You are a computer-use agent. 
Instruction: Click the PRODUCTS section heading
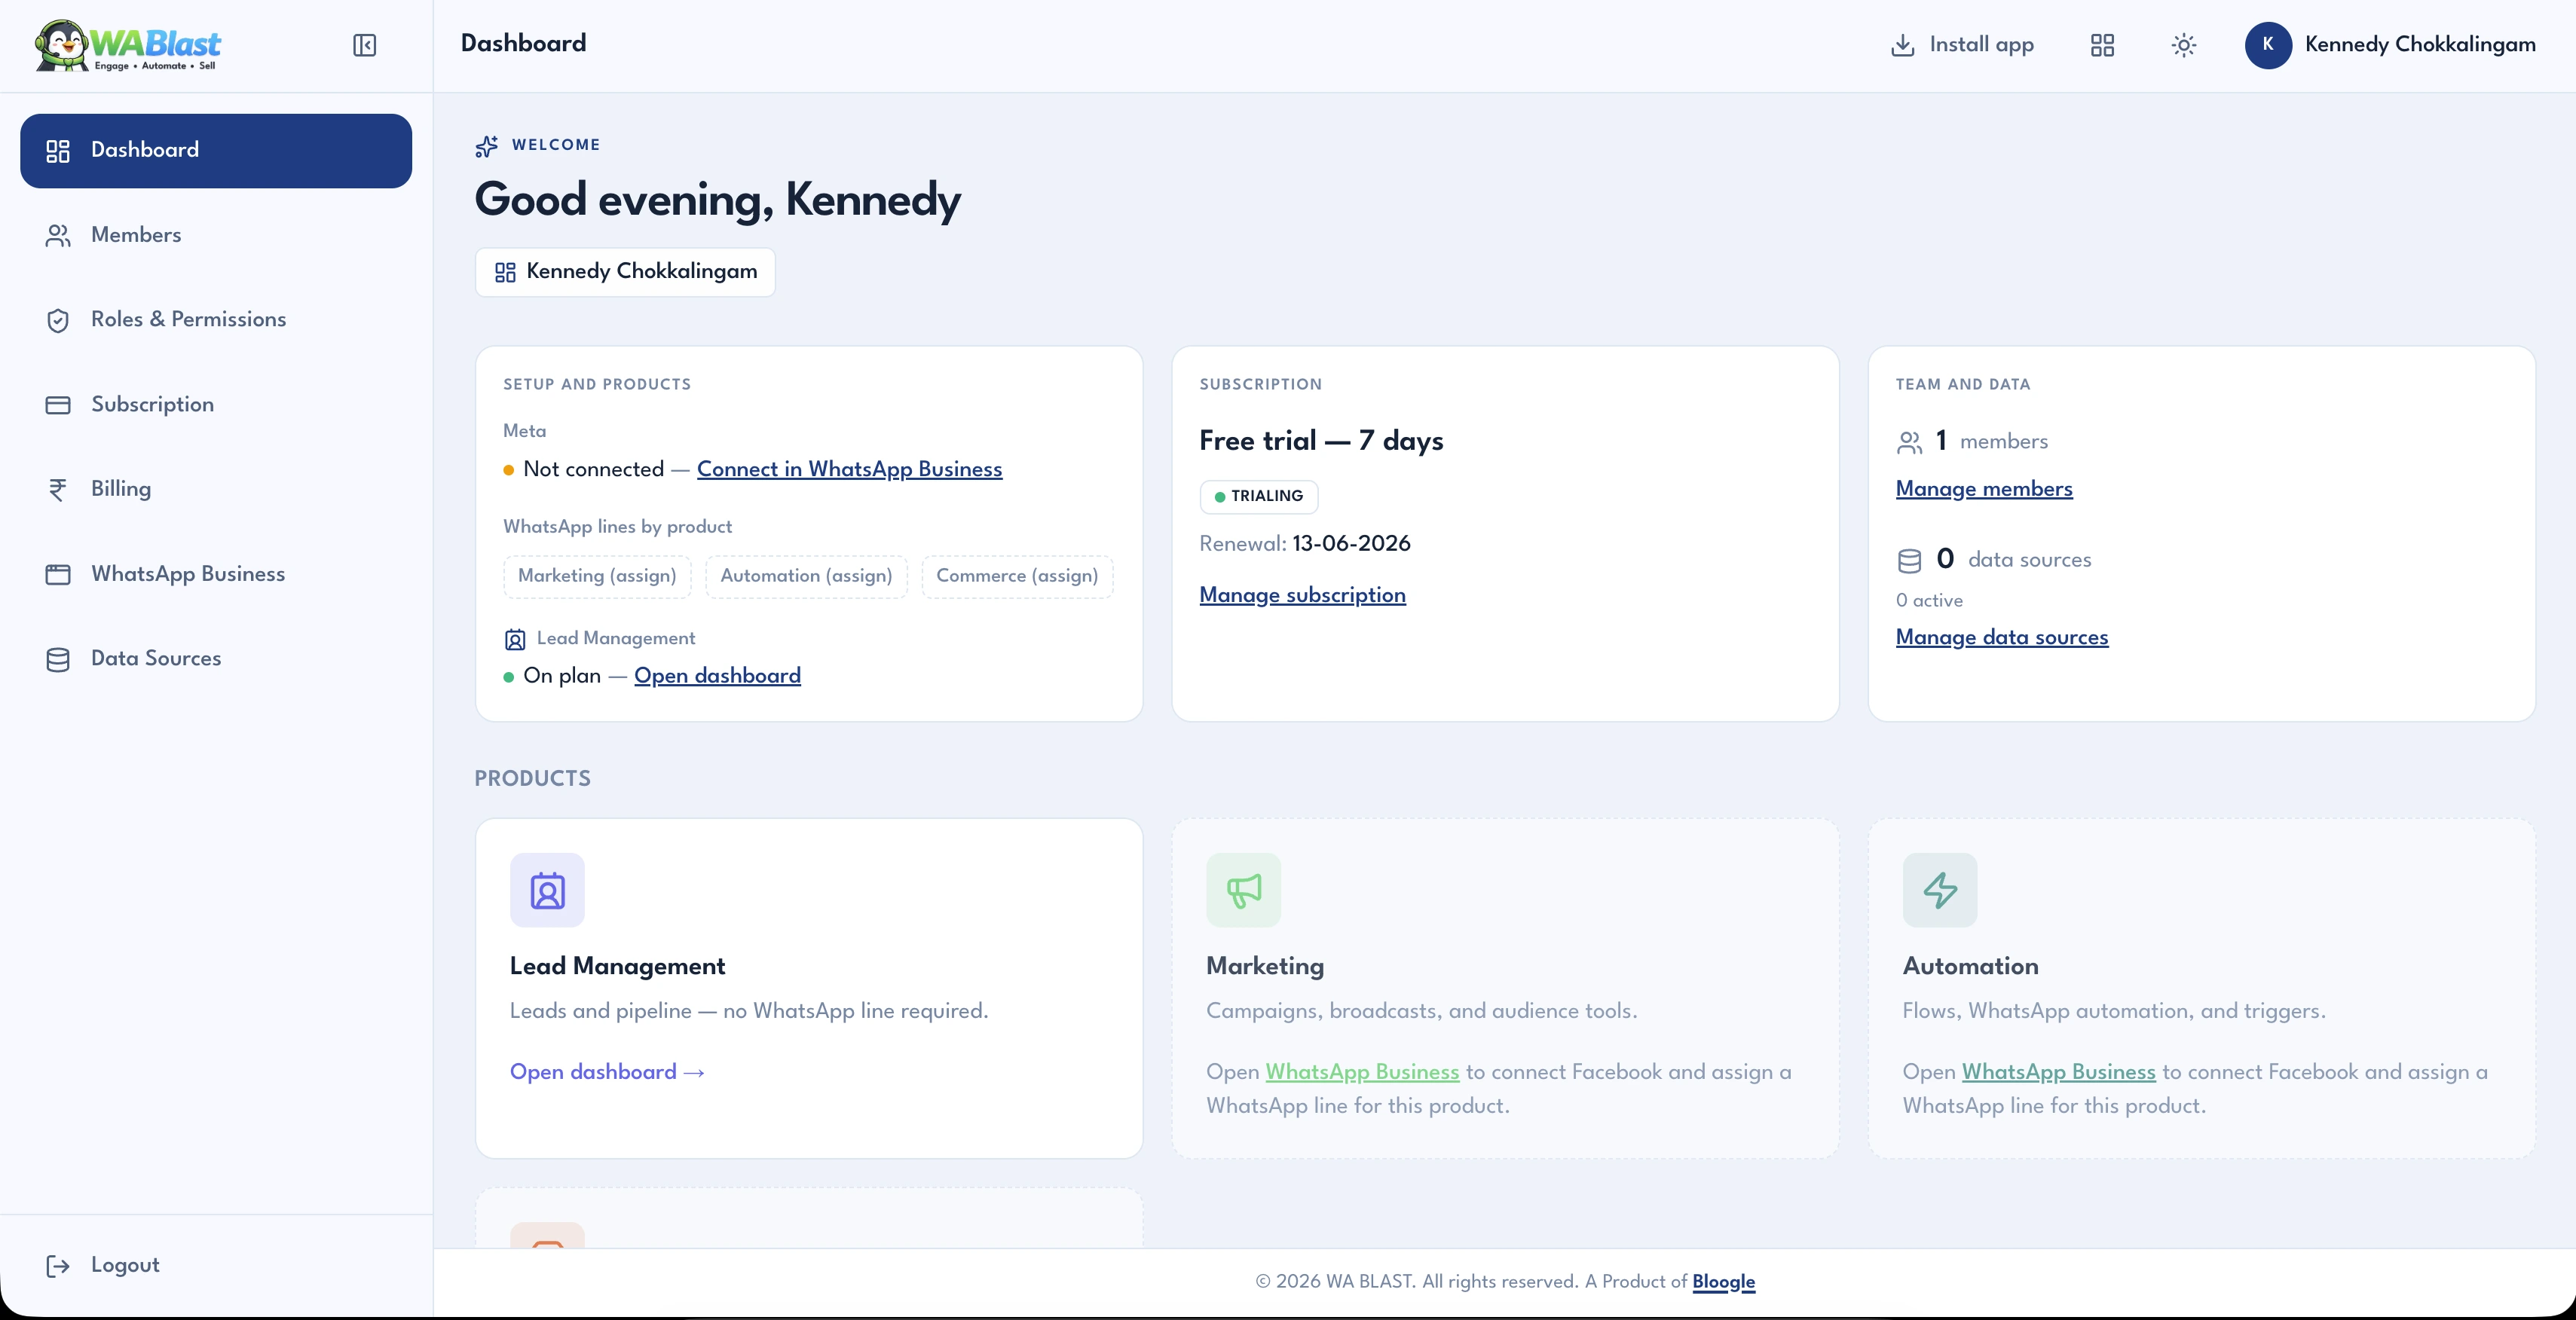click(x=532, y=779)
